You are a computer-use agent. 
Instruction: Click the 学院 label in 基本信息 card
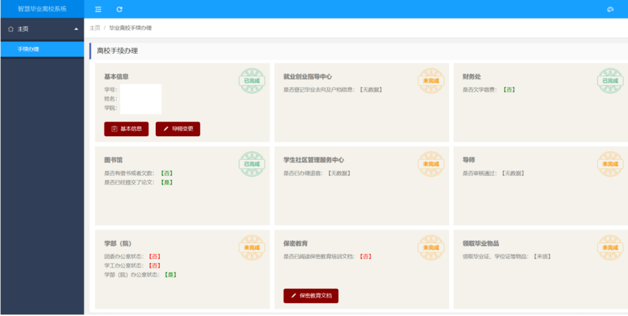pos(110,108)
